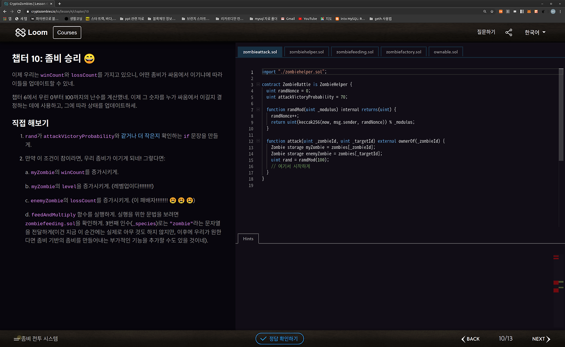Click the browser forward arrow
565x347 pixels.
pos(12,11)
